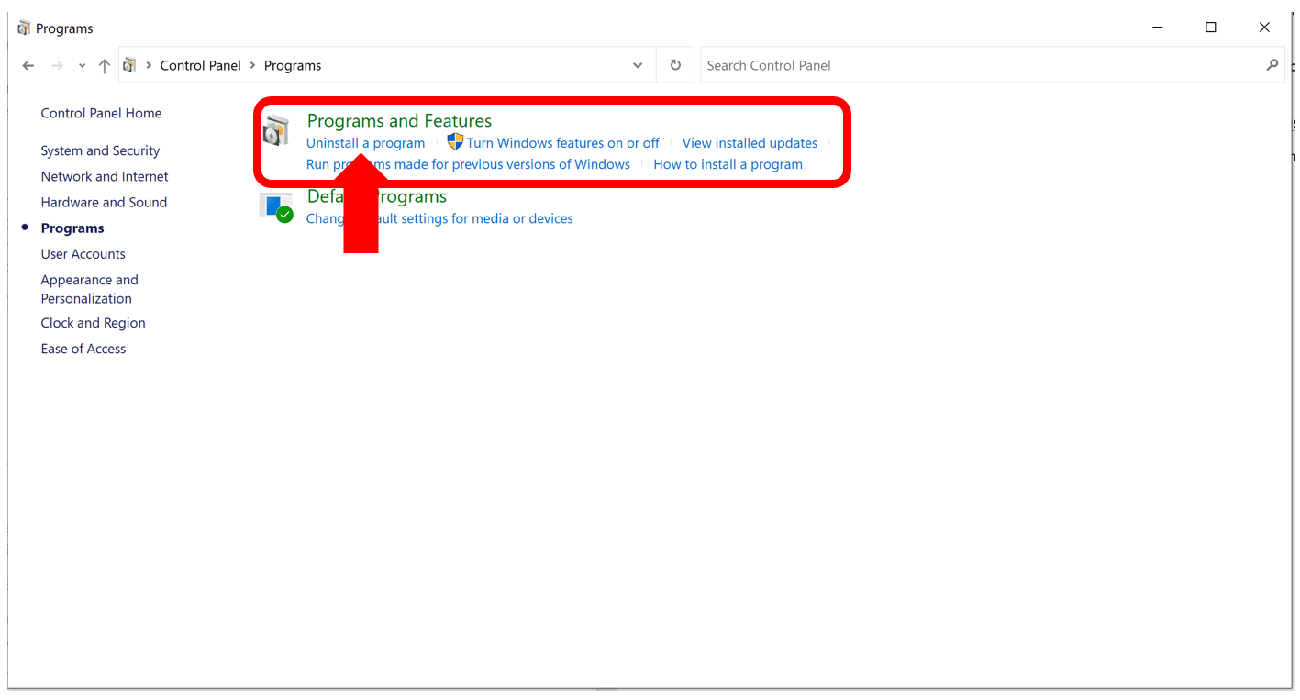Click the back arrow navigation icon
Screen dimensions: 1300x700
pyautogui.click(x=28, y=65)
